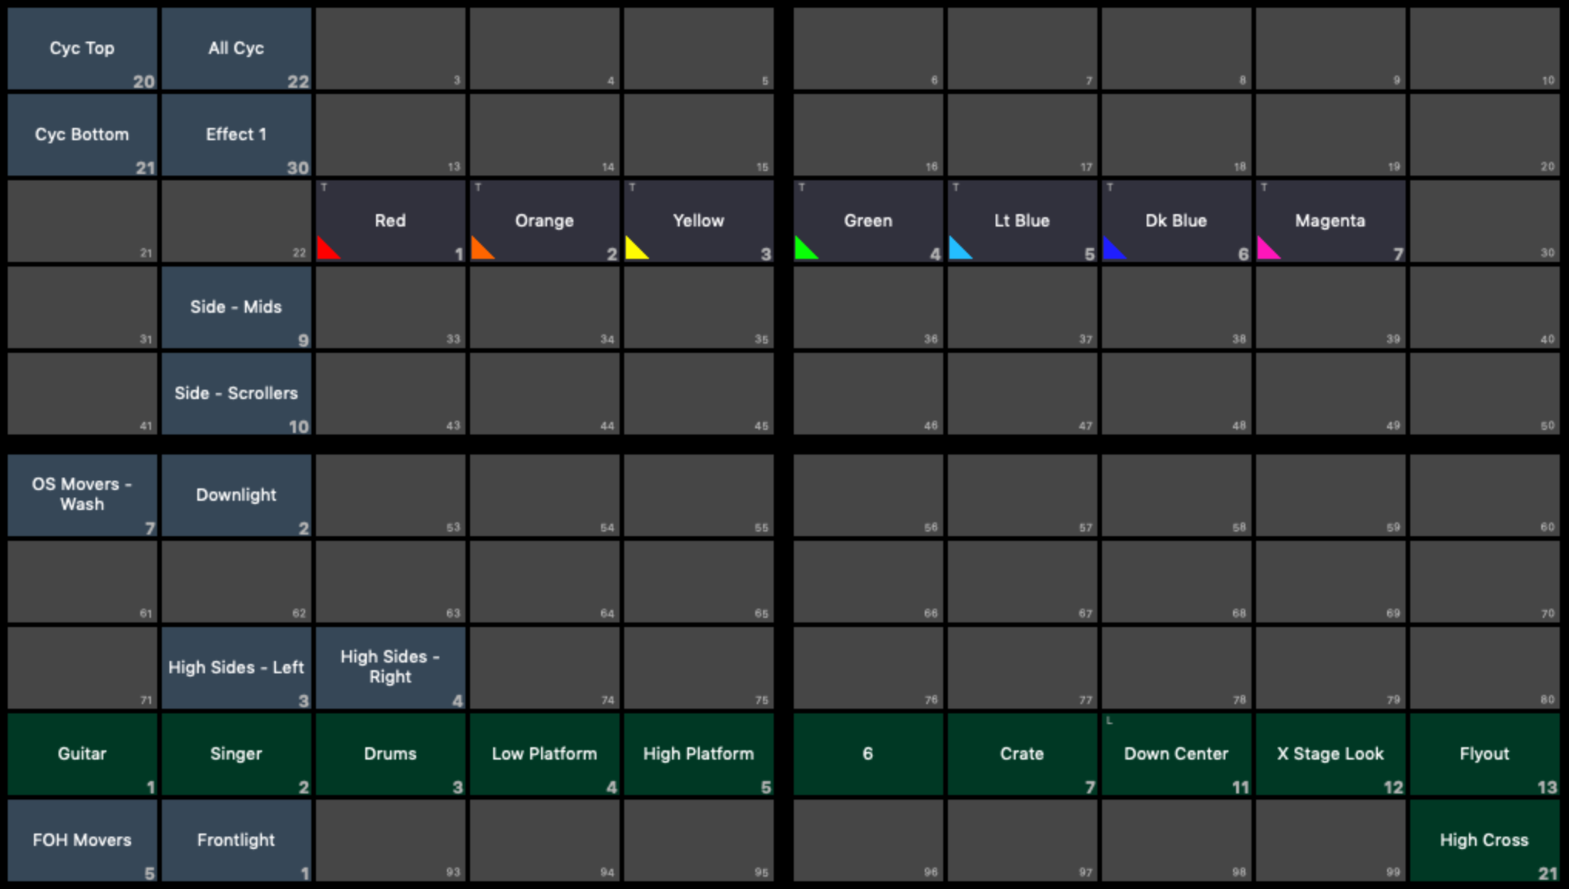
Task: Fire the Guitar preset
Action: click(82, 754)
